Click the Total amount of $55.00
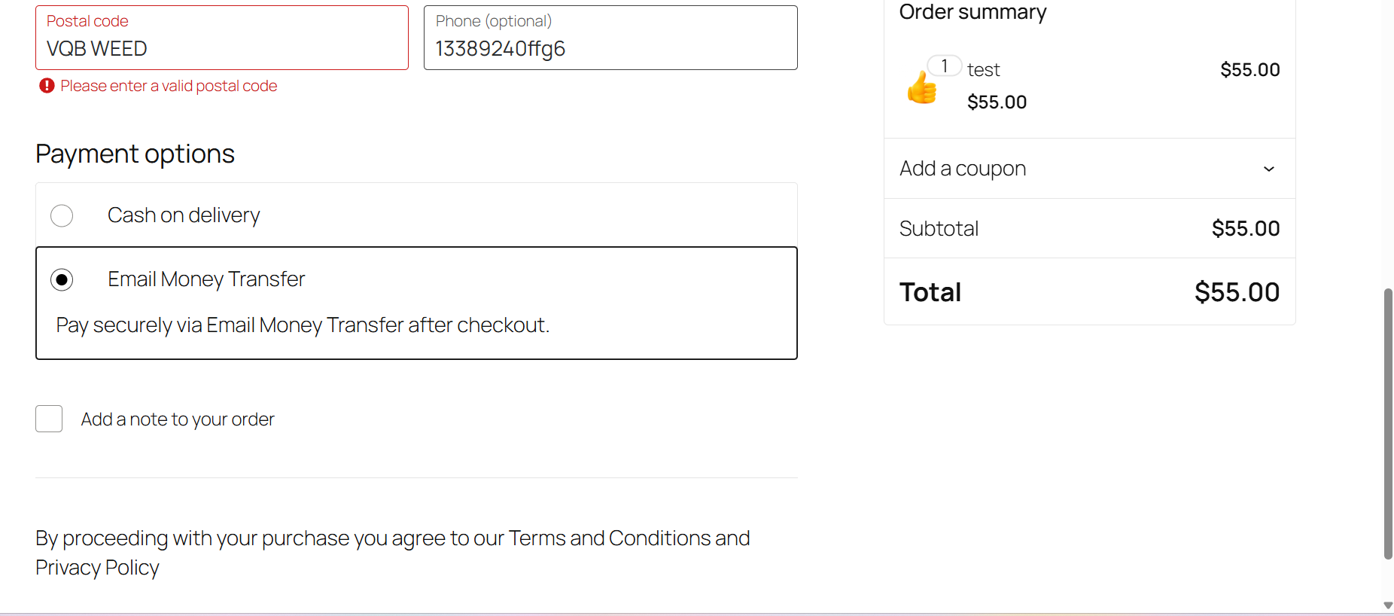Viewport: 1394px width, 616px height. click(1237, 291)
